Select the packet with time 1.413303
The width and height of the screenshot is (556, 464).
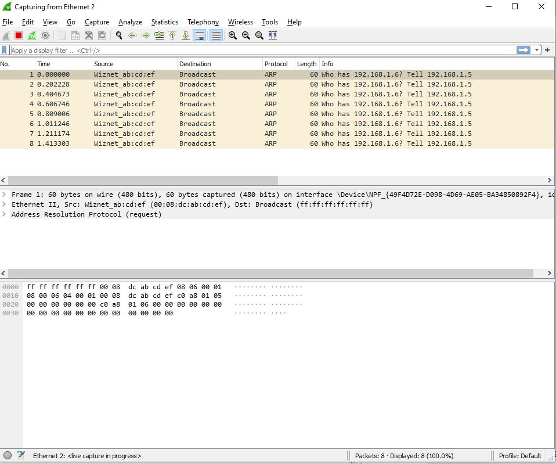(277, 143)
